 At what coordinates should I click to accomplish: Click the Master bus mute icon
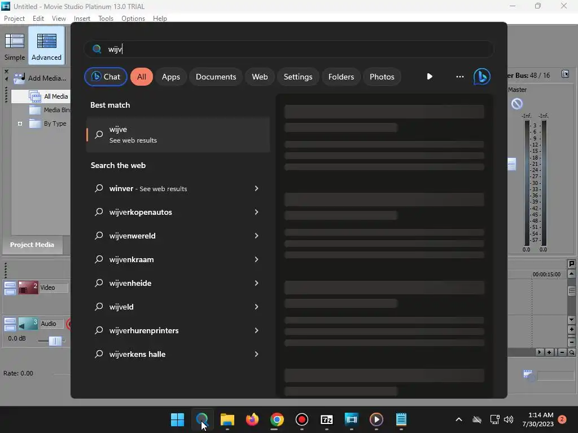pyautogui.click(x=517, y=104)
